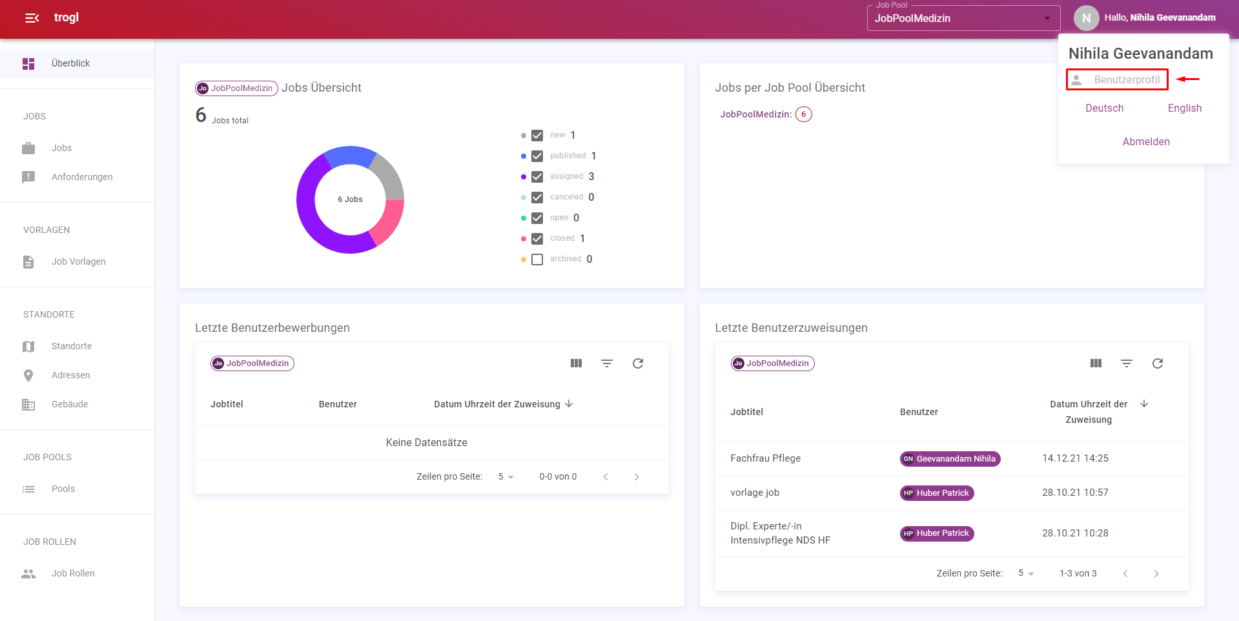Open filter icon in Letzte Benutzerzuweisungen table

pyautogui.click(x=1127, y=363)
